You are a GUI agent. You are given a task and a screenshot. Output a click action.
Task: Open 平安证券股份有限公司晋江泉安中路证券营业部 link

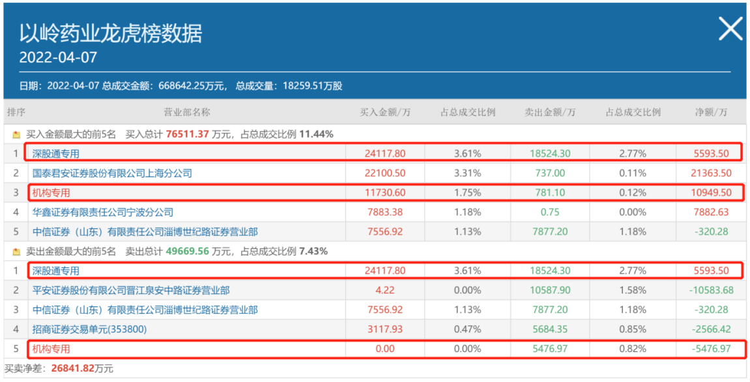coord(130,290)
